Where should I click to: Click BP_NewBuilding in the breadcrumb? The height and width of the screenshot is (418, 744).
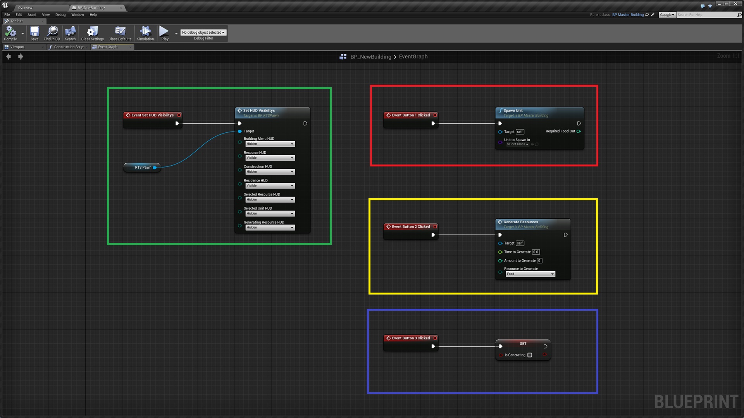pos(370,57)
